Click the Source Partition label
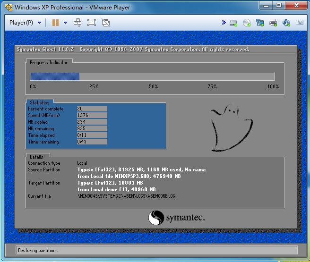310x262 pixels. pos(44,169)
